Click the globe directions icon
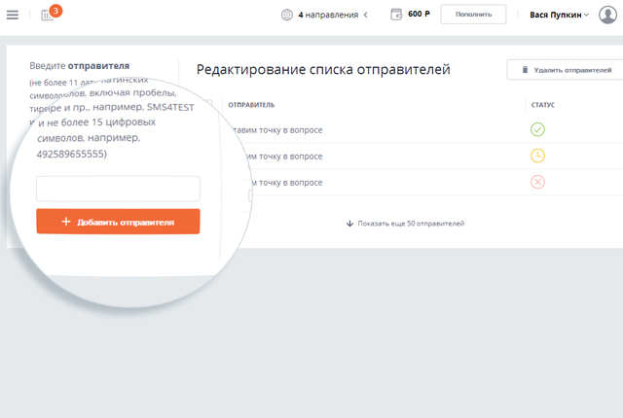The image size is (623, 418). coord(287,15)
